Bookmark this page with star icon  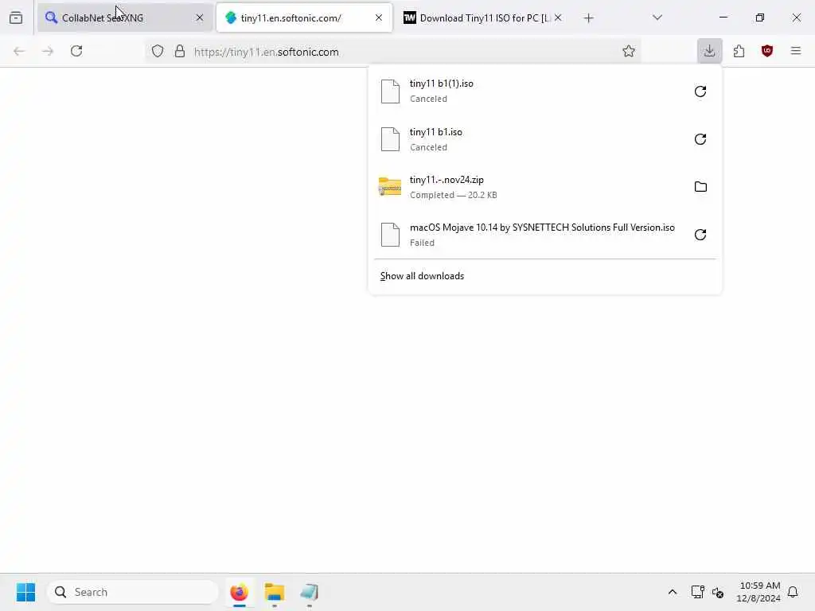click(629, 51)
